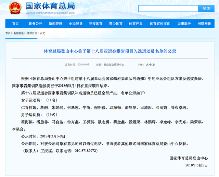Click the 首页 breadcrumb link
This screenshot has height=177, width=219.
point(8,33)
